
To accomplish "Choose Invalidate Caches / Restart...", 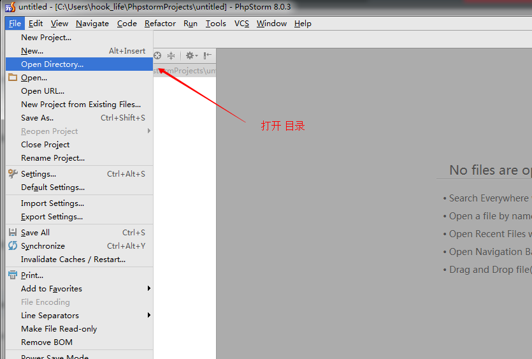I will [x=80, y=259].
